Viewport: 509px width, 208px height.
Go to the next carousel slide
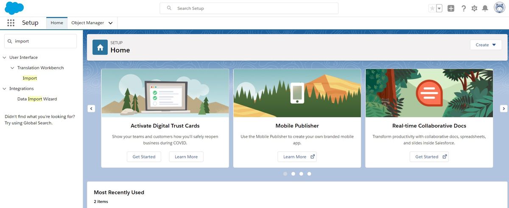tap(503, 108)
